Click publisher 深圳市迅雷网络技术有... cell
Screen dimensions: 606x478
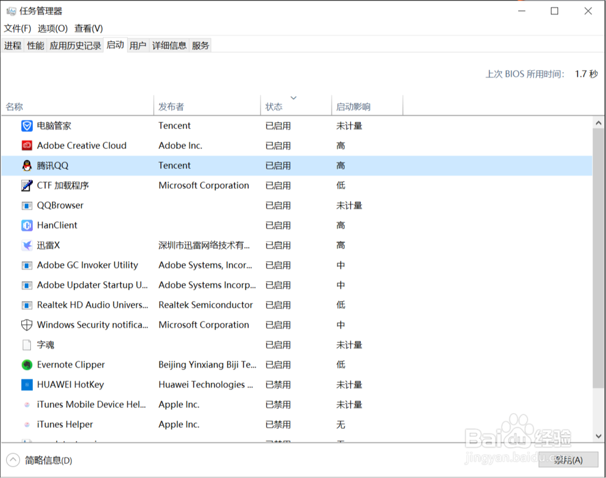click(204, 245)
